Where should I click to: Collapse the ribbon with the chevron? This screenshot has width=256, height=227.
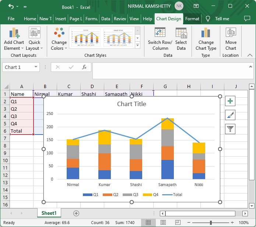point(250,55)
